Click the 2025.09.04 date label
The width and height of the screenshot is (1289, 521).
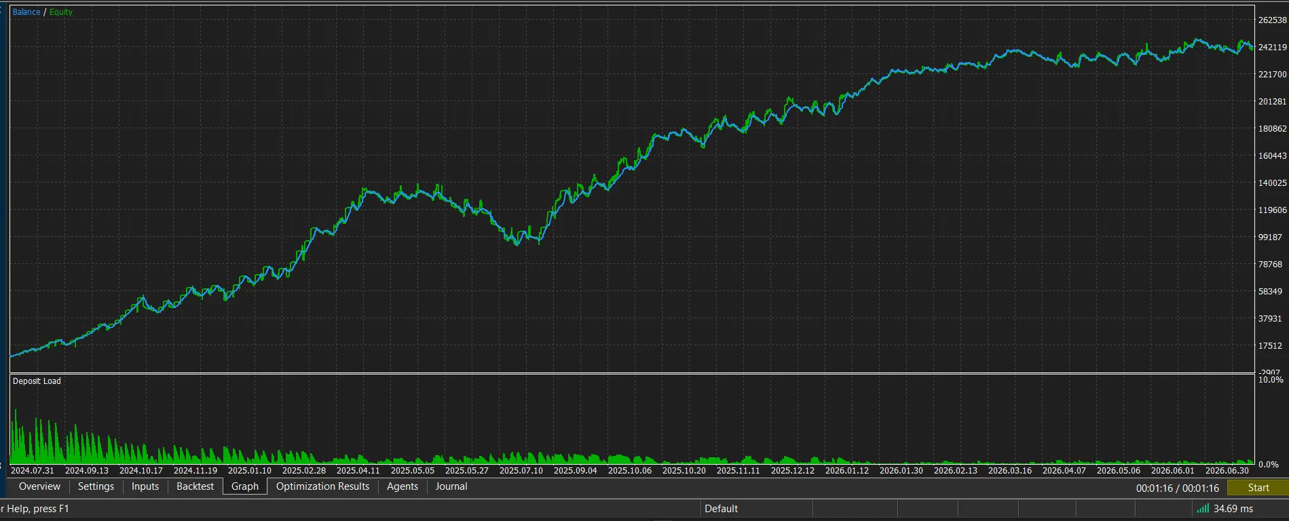[576, 470]
